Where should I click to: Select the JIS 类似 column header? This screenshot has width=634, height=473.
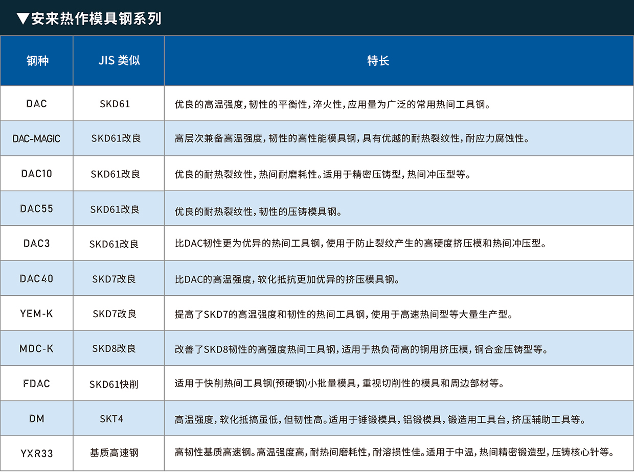pos(119,60)
